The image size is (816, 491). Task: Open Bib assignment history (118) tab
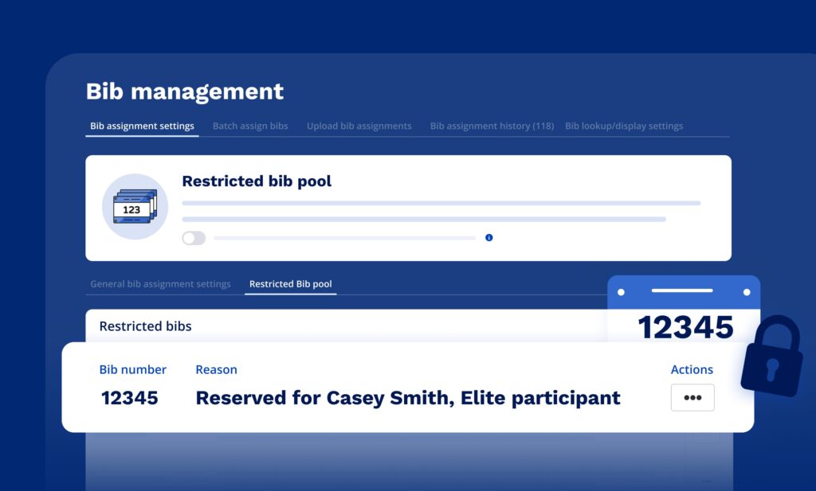492,126
